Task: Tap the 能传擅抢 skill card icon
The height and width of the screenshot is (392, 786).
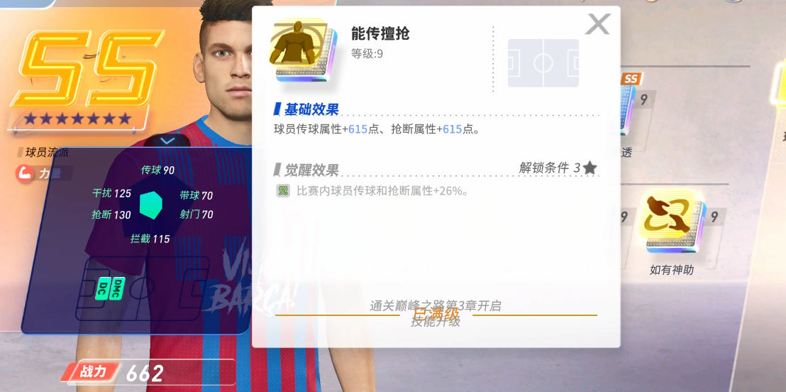Action: tap(302, 50)
